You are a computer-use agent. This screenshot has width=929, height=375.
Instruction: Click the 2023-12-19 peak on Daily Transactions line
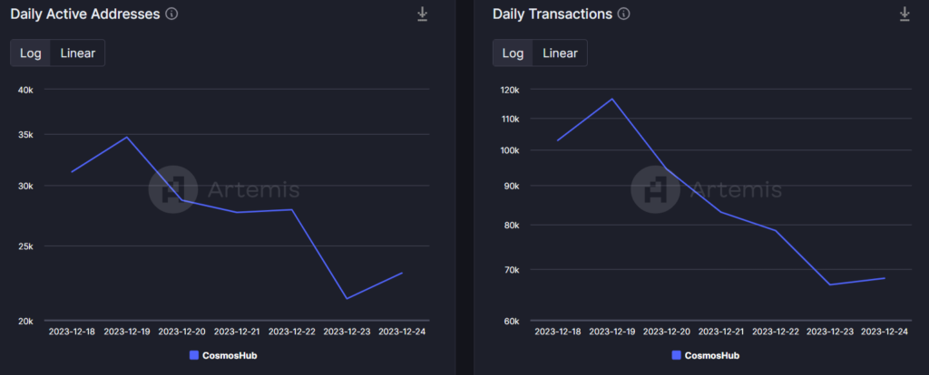tap(612, 99)
